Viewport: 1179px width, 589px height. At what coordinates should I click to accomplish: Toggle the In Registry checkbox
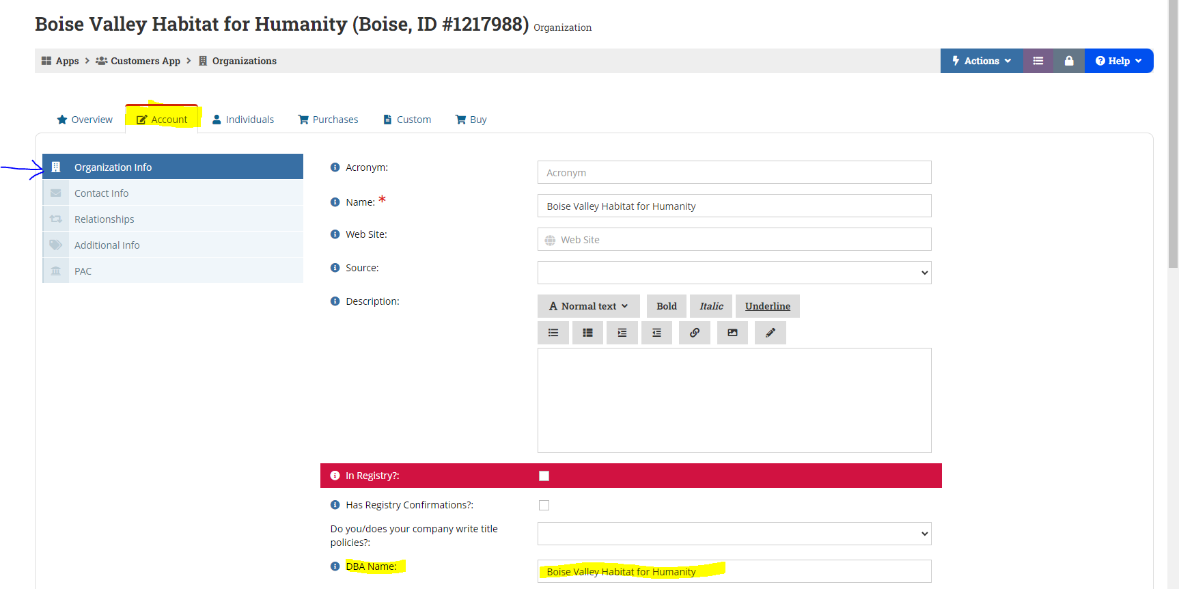pyautogui.click(x=544, y=476)
